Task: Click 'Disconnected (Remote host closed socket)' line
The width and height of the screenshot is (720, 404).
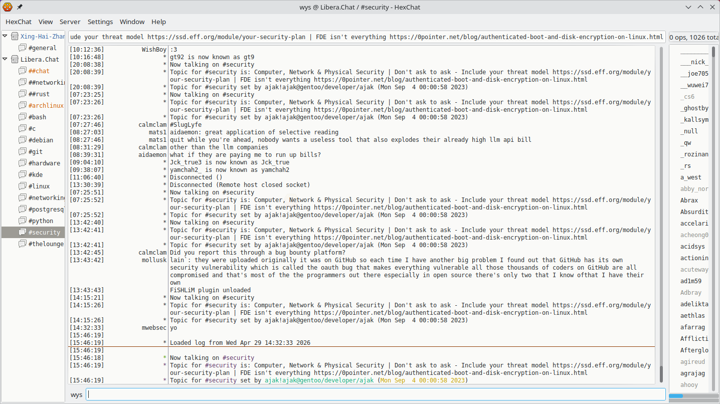Action: (240, 185)
